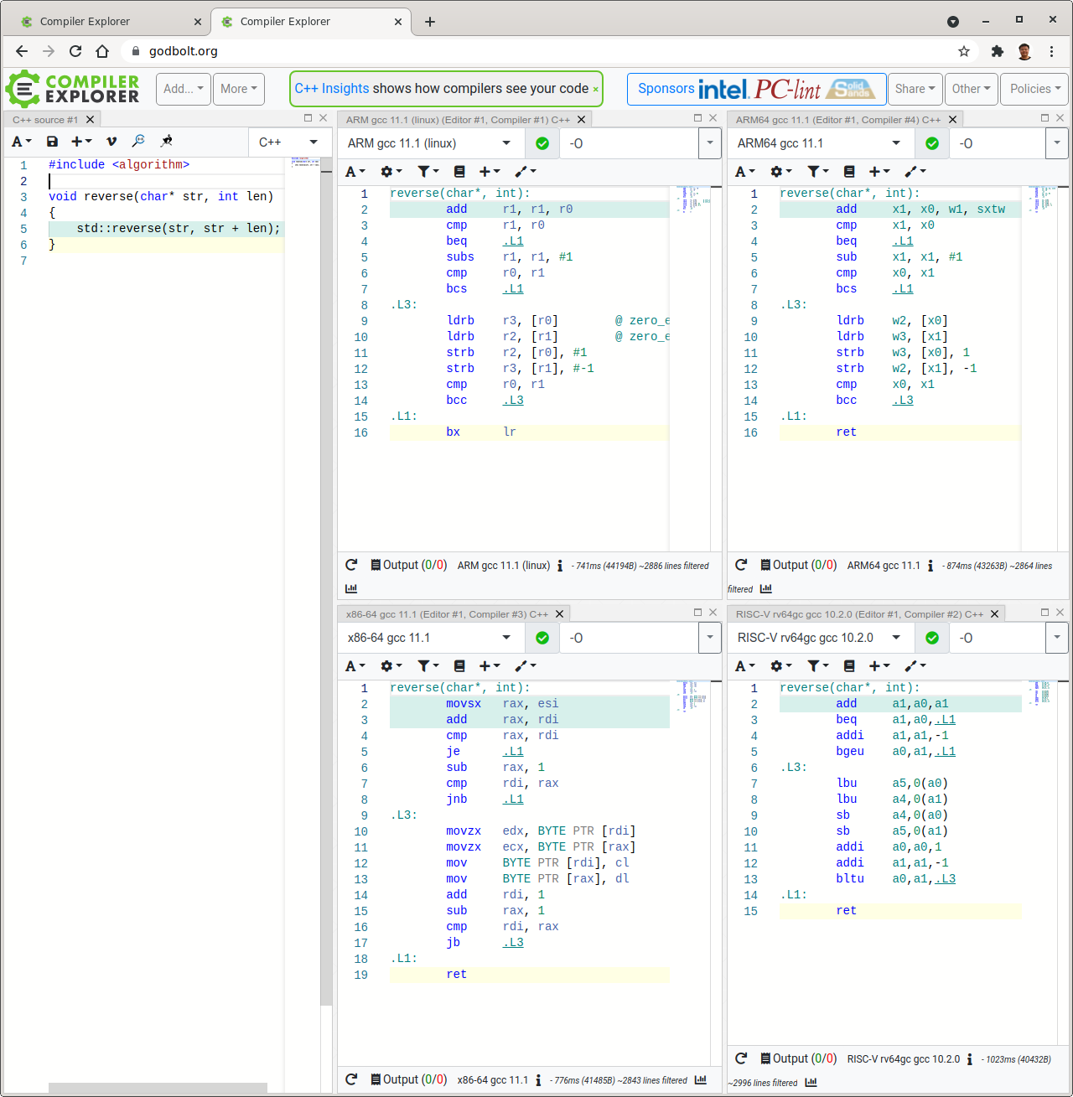Open add new pane menu in source editor
The width and height of the screenshot is (1073, 1097).
81,142
